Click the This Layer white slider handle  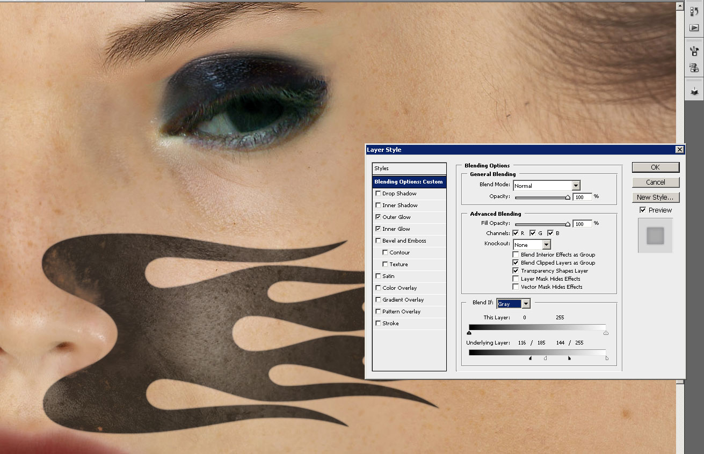pos(606,333)
